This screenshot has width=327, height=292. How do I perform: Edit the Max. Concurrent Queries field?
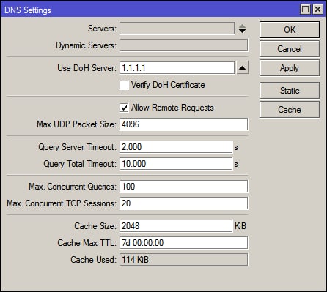point(183,187)
